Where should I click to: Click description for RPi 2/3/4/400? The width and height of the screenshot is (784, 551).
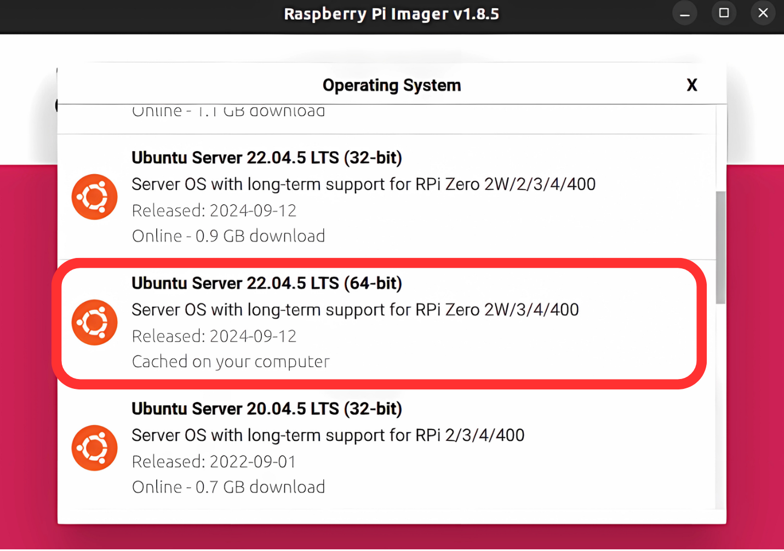click(x=328, y=435)
